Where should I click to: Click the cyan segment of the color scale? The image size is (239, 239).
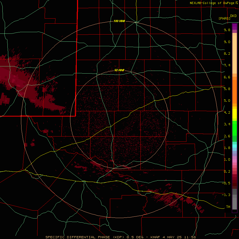[234, 146]
